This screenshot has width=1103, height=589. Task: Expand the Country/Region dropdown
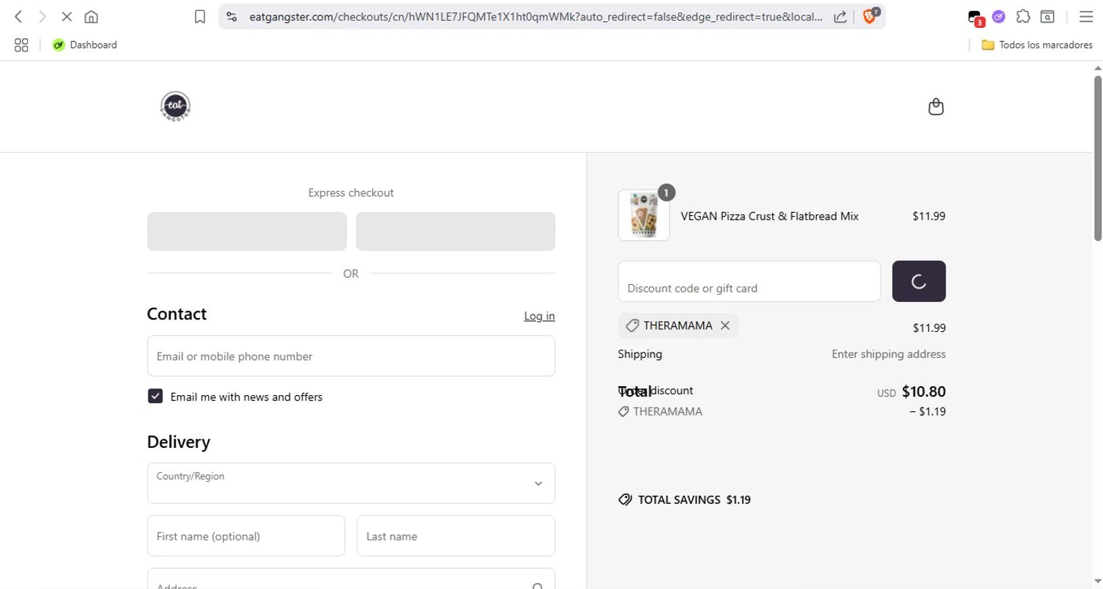tap(351, 483)
